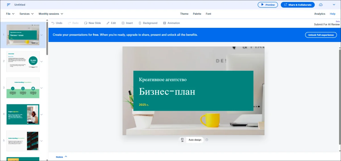
Task: Open the Animation tool
Action: tap(171, 23)
